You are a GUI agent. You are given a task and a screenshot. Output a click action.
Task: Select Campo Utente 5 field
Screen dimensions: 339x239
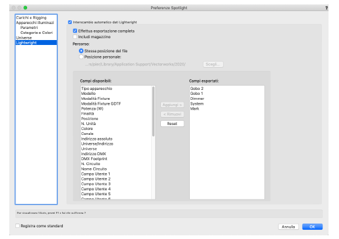pos(116,194)
